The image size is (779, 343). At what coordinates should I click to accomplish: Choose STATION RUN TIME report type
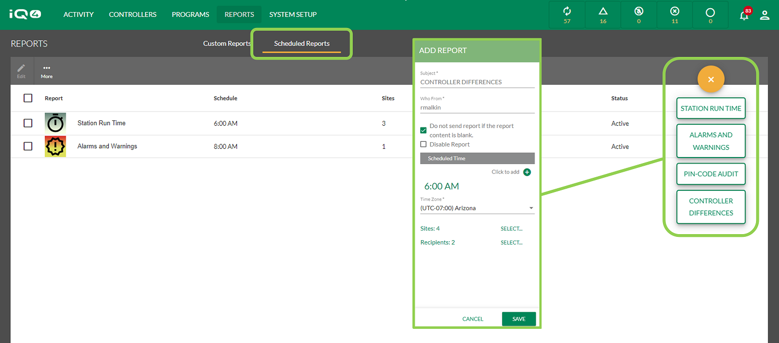pyautogui.click(x=711, y=108)
